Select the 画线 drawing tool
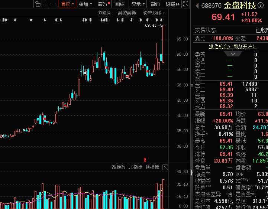This screenshot has width=268, height=209. pyautogui.click(x=120, y=4)
